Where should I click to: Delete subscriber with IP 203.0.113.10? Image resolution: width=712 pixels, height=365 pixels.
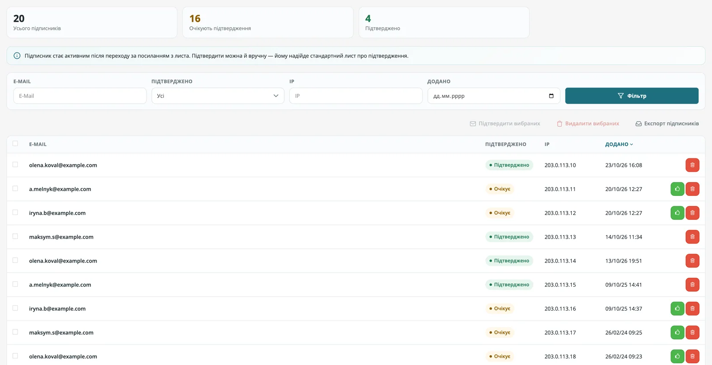point(692,165)
